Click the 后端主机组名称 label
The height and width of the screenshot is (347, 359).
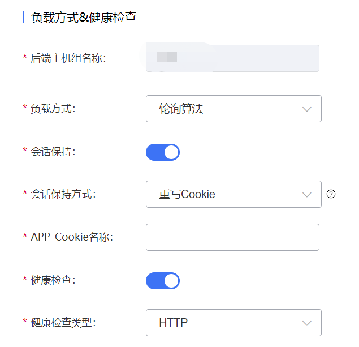[68, 58]
